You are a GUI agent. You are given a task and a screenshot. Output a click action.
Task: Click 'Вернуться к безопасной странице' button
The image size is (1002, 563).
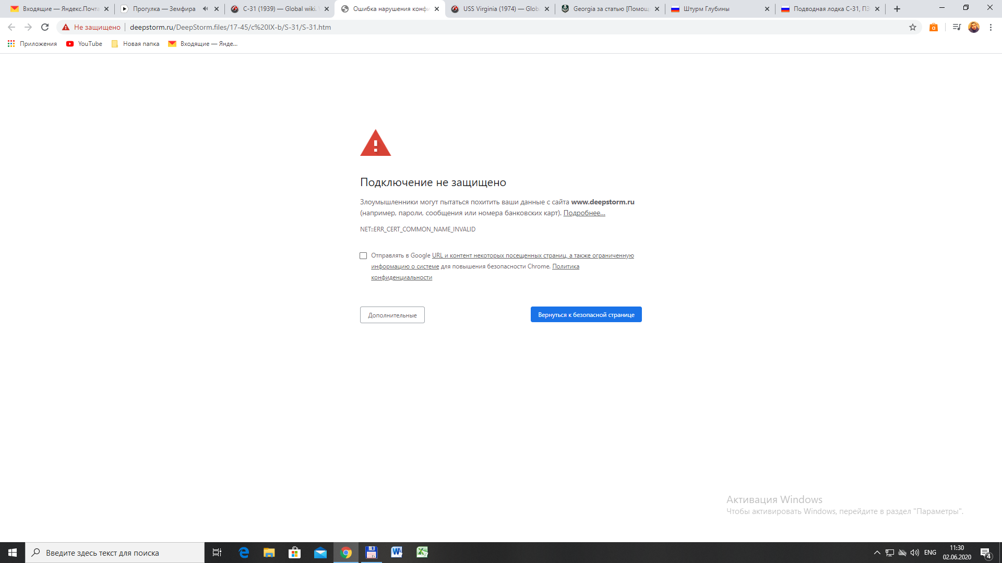(586, 314)
